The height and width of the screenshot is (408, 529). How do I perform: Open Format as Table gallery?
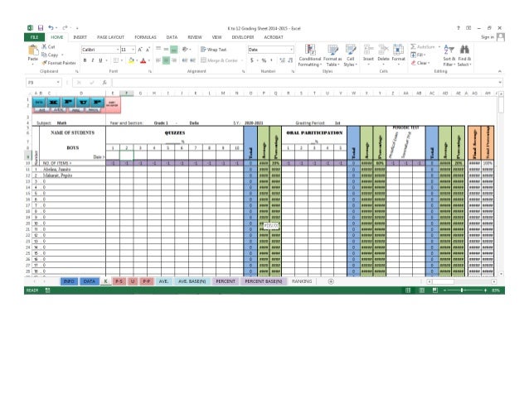pyautogui.click(x=332, y=55)
